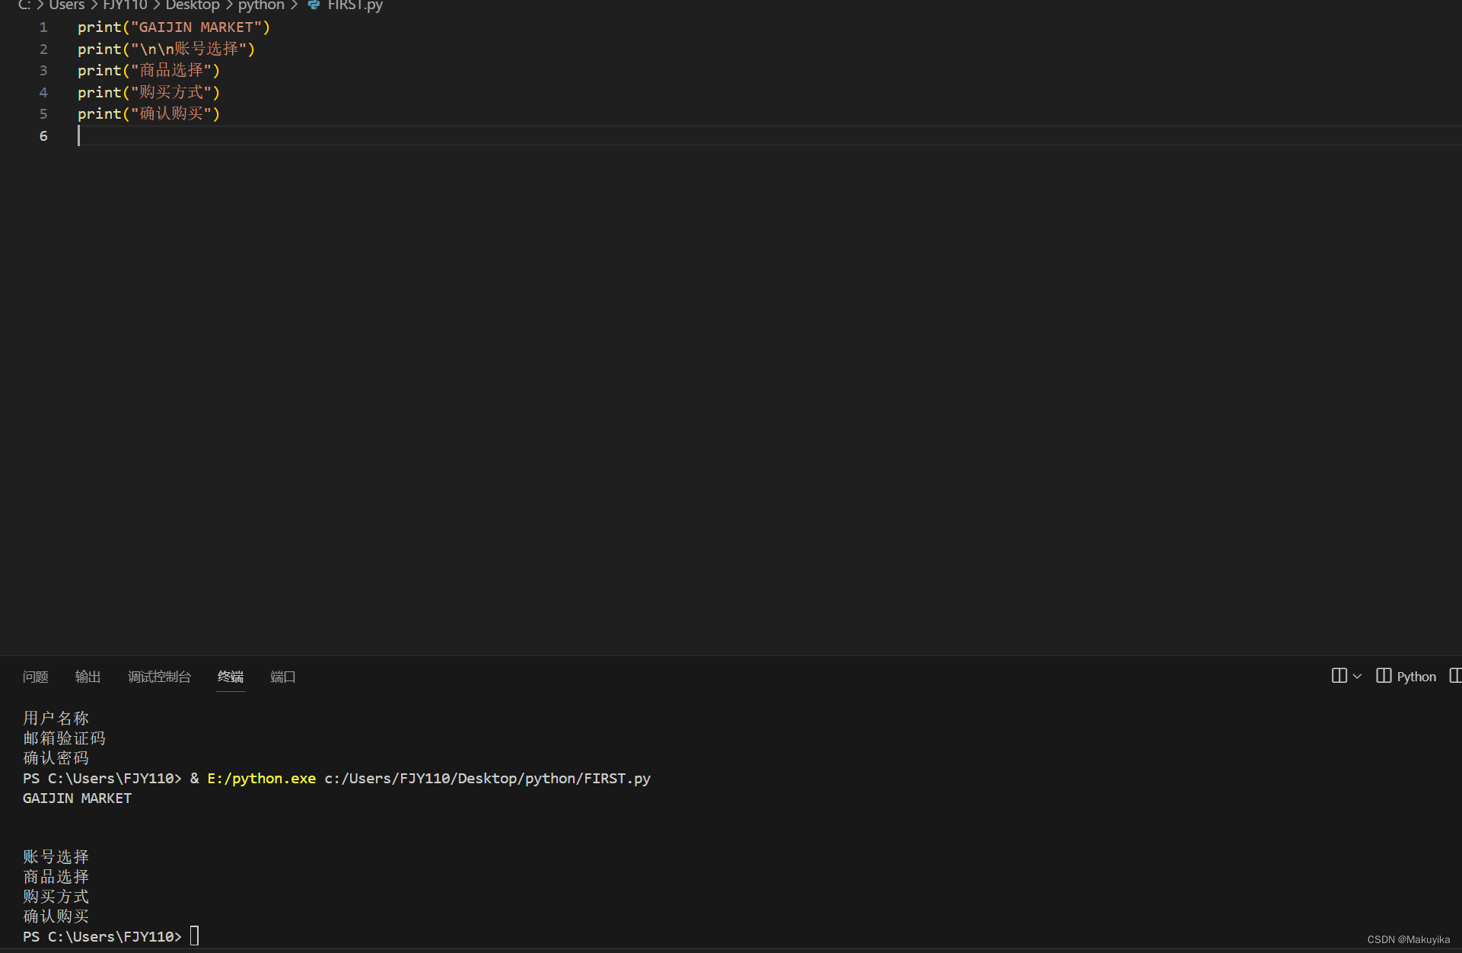The height and width of the screenshot is (953, 1462).
Task: Switch to the 调试控制台 debug console tab
Action: (159, 676)
